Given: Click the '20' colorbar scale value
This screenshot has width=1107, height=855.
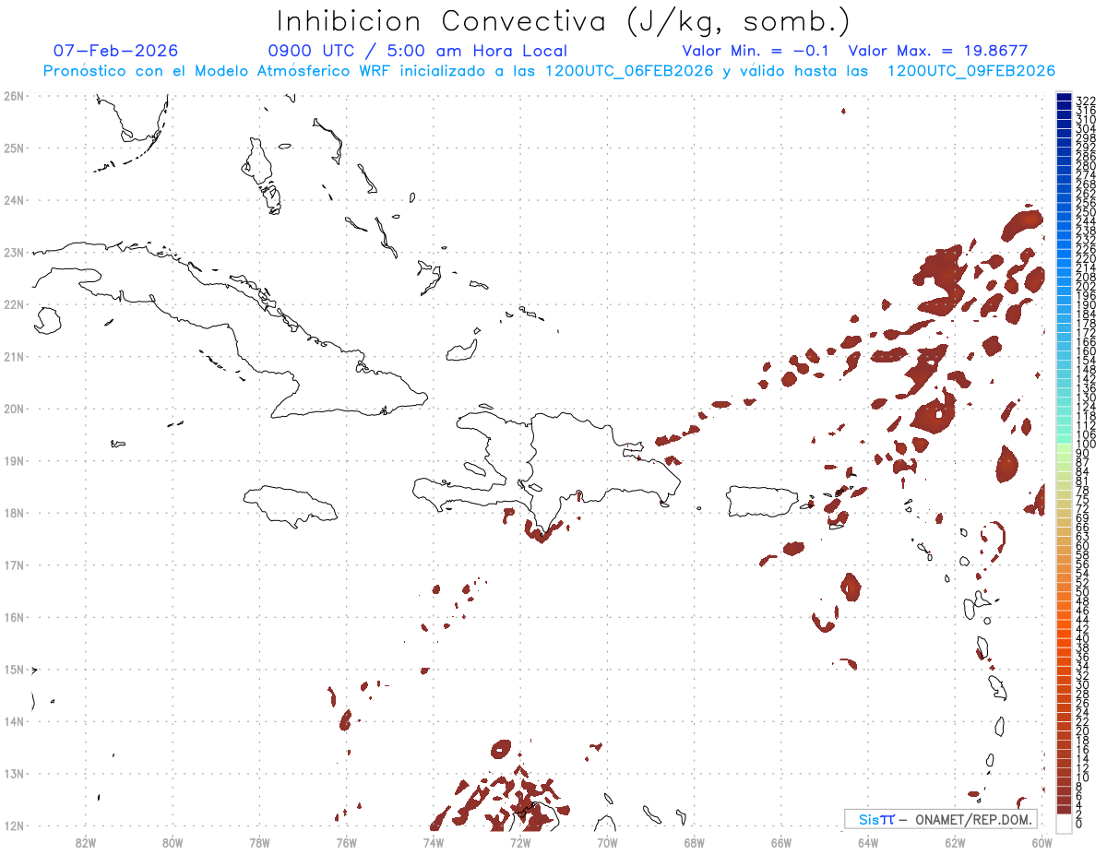Looking at the screenshot, I should click(x=1082, y=731).
